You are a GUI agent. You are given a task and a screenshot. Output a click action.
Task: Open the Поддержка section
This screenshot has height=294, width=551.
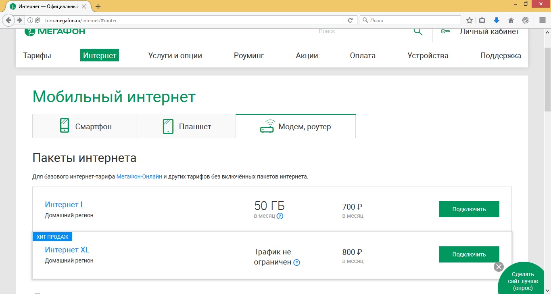pyautogui.click(x=500, y=55)
